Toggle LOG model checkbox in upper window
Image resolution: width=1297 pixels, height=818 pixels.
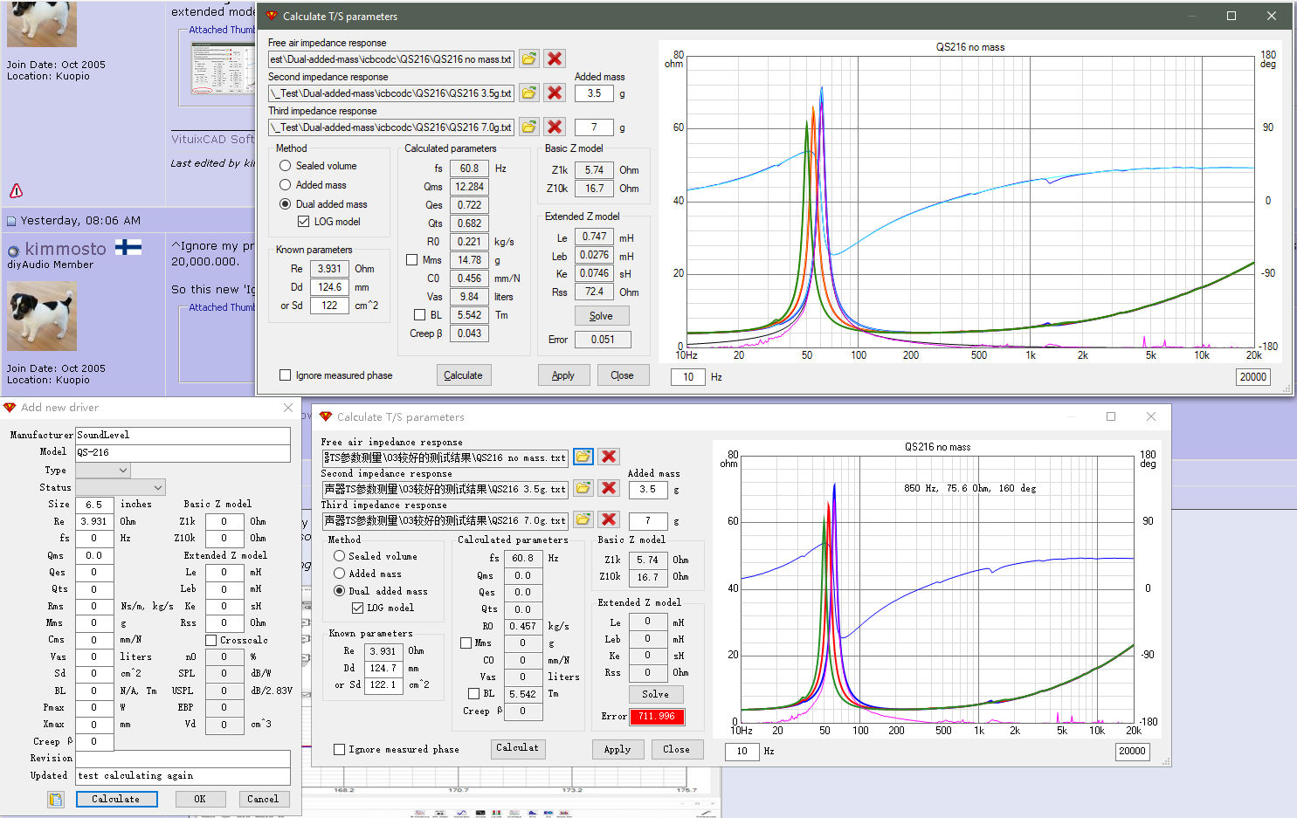[x=303, y=222]
